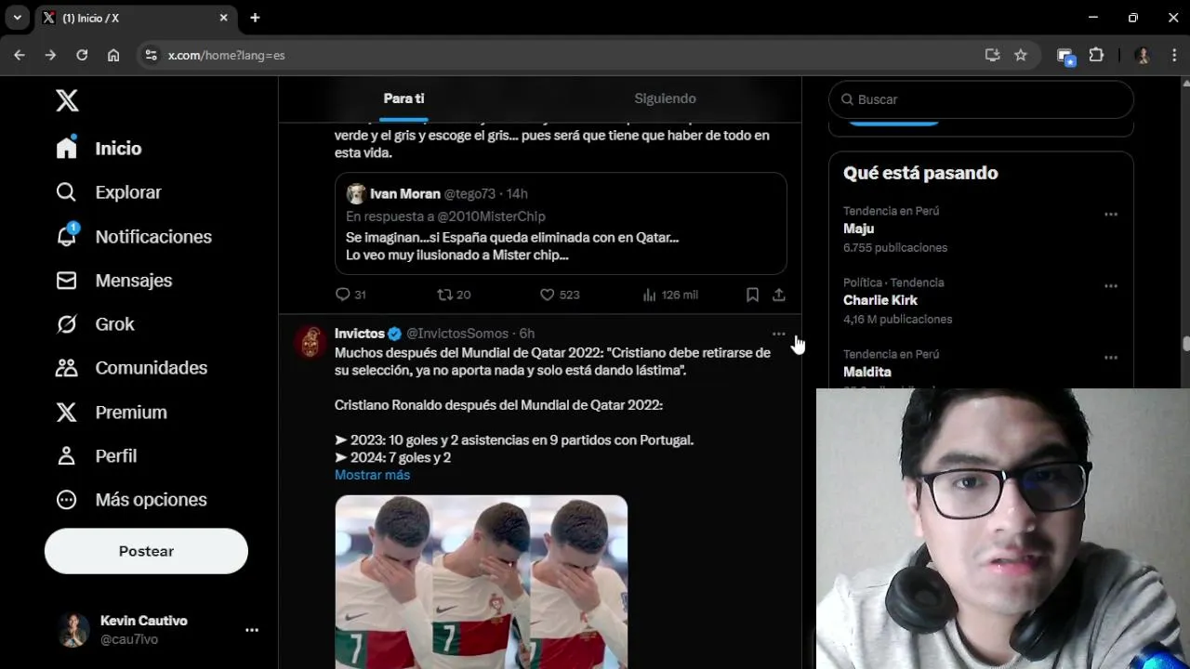The height and width of the screenshot is (669, 1190).
Task: Open Cristiano Ronaldo post image
Action: click(481, 582)
